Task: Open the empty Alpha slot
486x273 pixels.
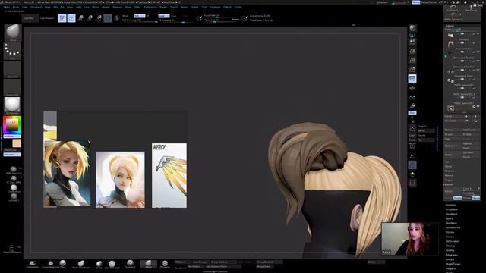Action: click(x=12, y=69)
